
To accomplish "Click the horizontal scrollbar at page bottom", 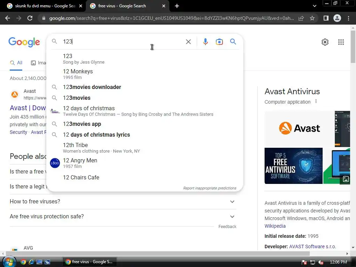I will click(x=157, y=253).
